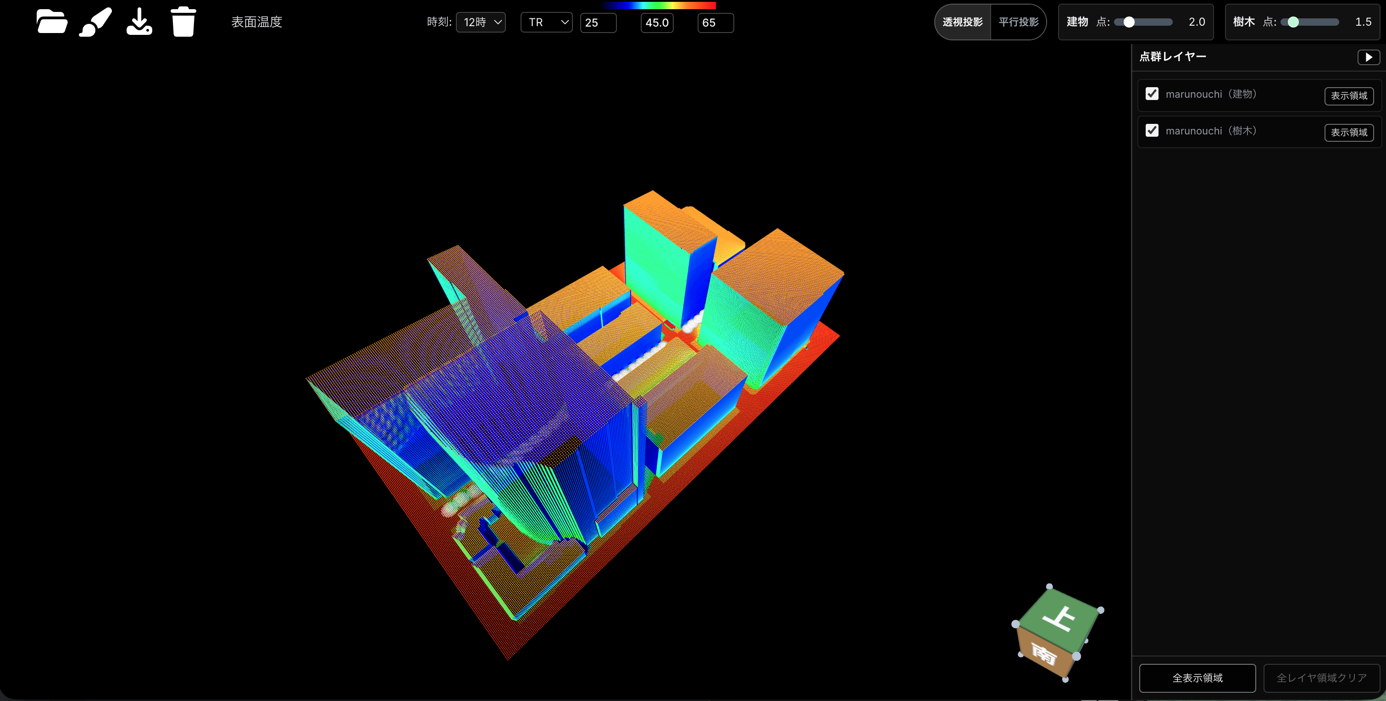The image size is (1386, 701).
Task: Adjust the 建物 point size slider
Action: coord(1143,22)
